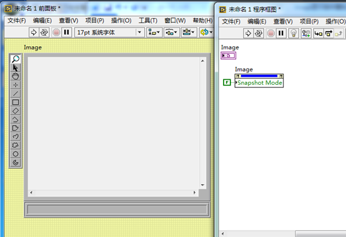Select the Freehand region tool

(16, 145)
